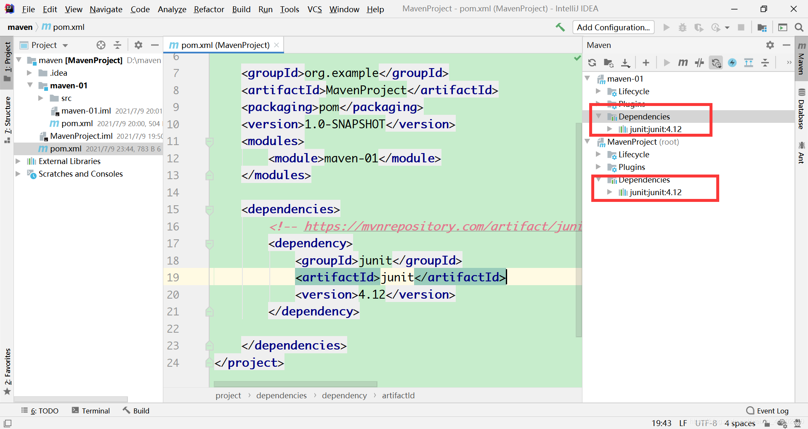This screenshot has height=429, width=808.
Task: Hide the Project panel with minus icon
Action: tap(155, 45)
